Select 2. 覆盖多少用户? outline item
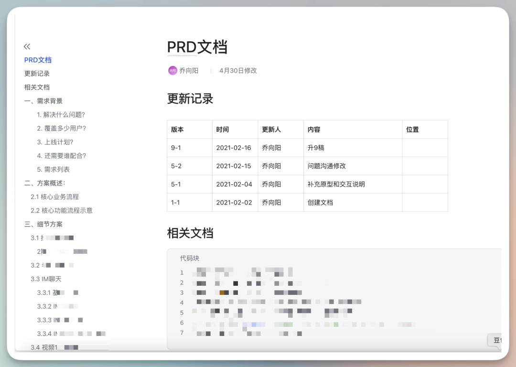 pyautogui.click(x=61, y=128)
